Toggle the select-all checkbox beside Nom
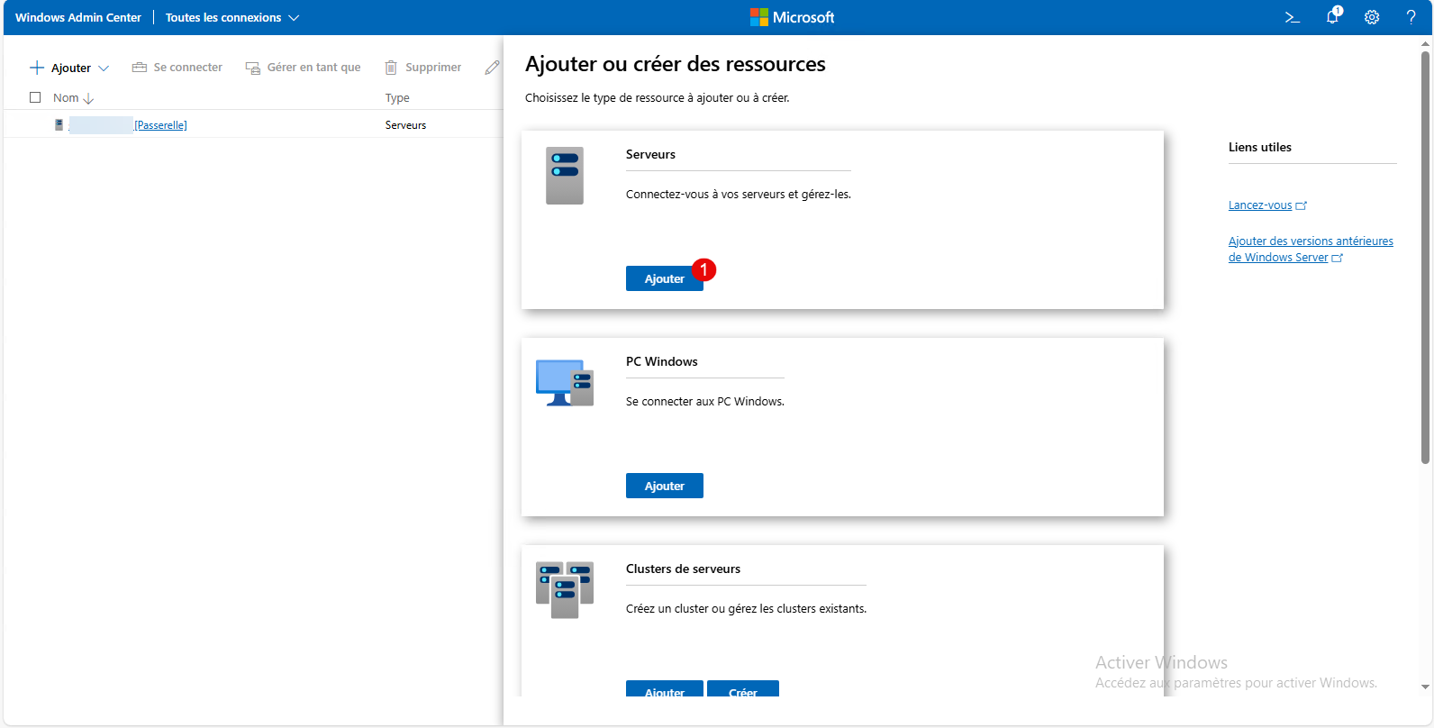 [x=35, y=97]
